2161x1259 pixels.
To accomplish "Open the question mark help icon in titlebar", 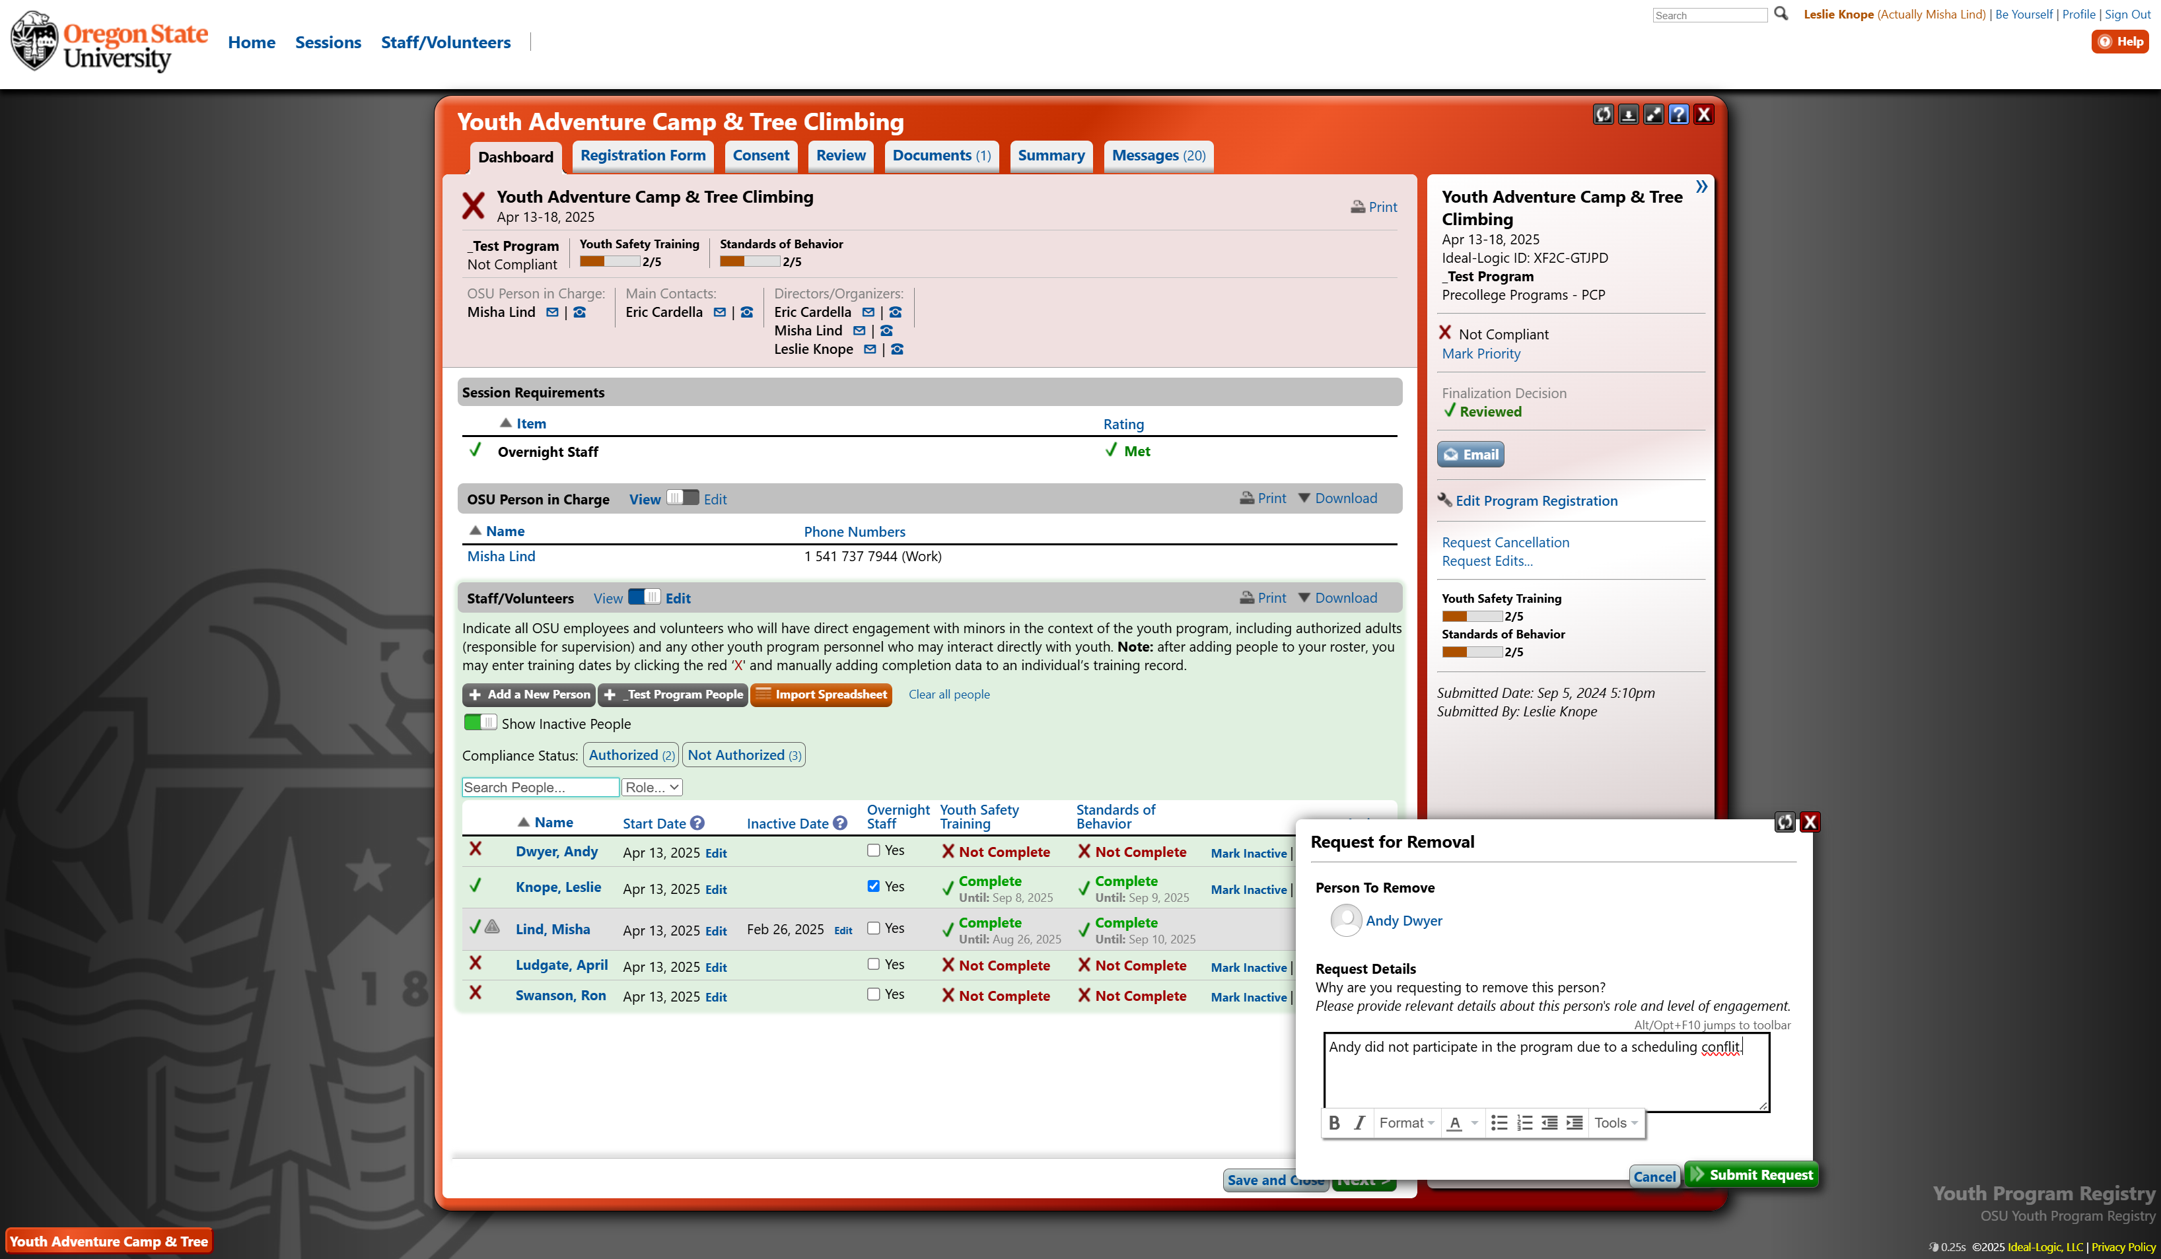I will point(1678,115).
